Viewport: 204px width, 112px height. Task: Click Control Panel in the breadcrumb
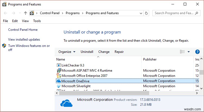tap(50, 13)
